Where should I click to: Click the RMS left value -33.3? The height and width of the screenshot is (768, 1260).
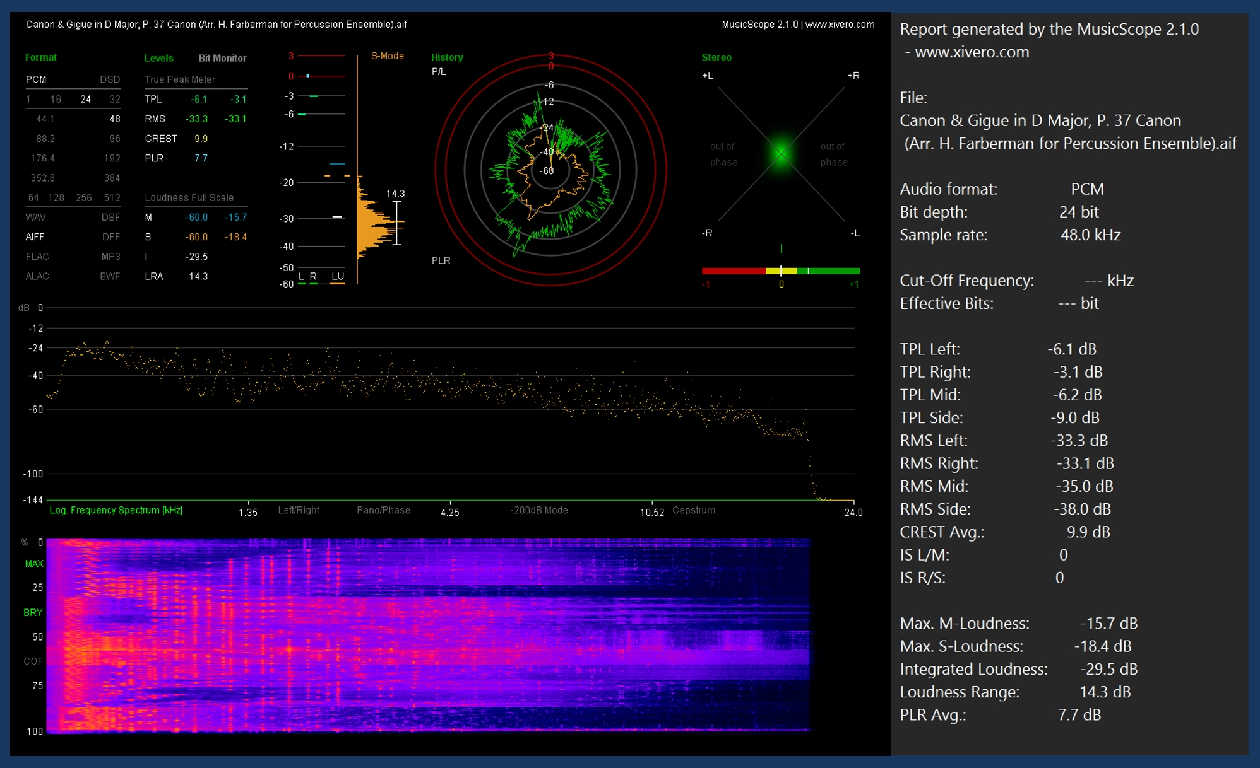pos(196,119)
